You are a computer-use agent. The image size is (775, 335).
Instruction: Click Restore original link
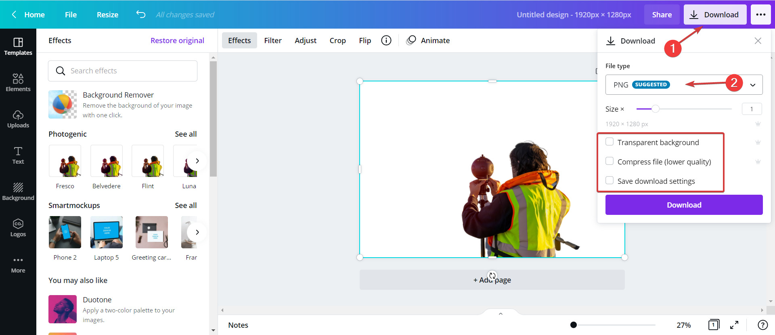coord(177,40)
